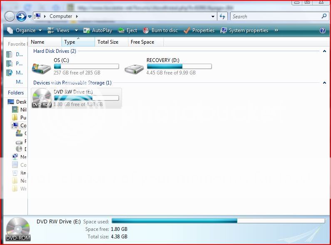331x245 pixels.
Task: Click the refresh button beside address bar
Action: pyautogui.click(x=222, y=17)
